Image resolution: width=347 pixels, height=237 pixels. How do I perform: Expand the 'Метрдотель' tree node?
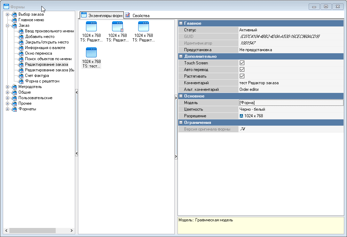tap(7, 87)
